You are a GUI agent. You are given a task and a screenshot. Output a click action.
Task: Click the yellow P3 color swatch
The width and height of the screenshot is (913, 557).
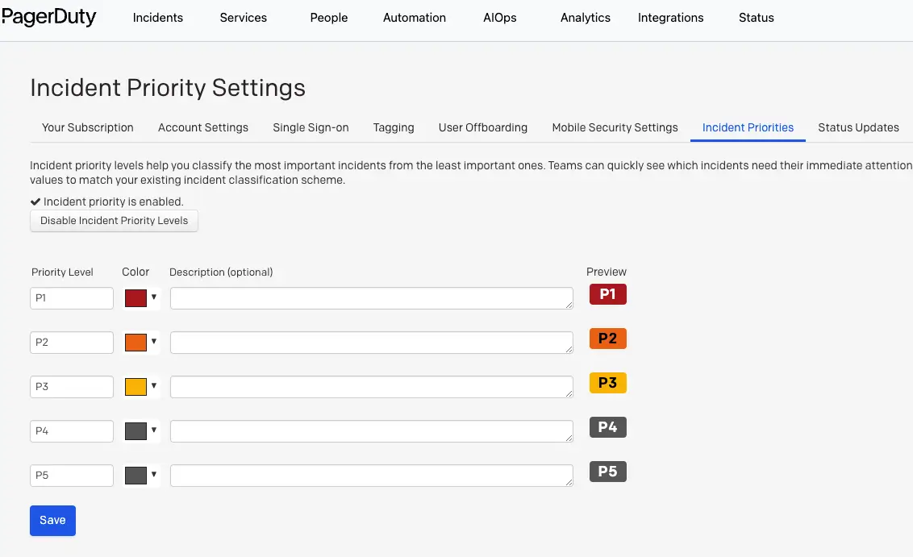[x=135, y=386]
